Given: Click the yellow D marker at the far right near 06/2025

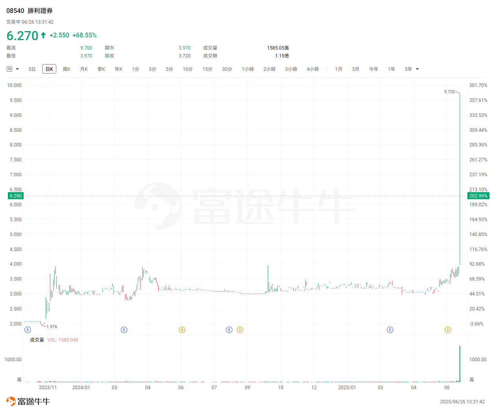Looking at the screenshot, I should (448, 329).
